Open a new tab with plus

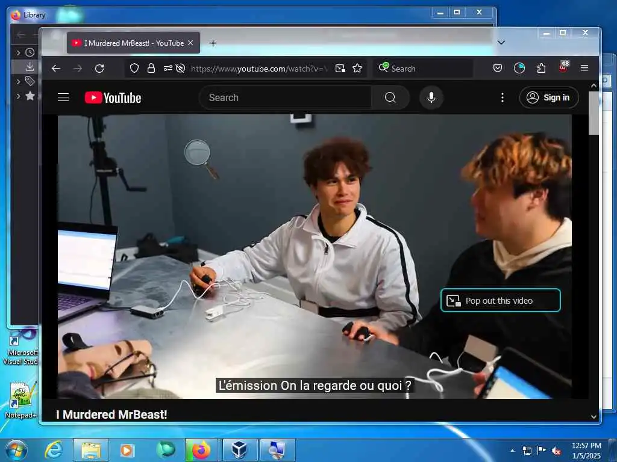213,43
